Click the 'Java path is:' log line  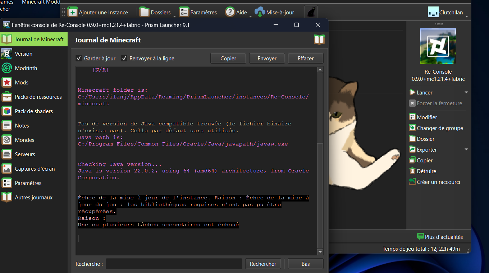pos(100,137)
